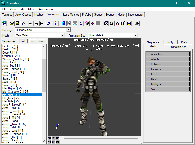Click the blue chain link icon

click(48, 23)
